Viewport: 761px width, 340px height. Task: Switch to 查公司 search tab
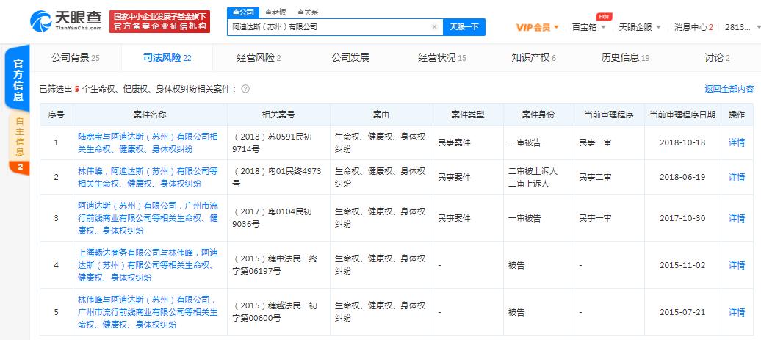pyautogui.click(x=242, y=12)
